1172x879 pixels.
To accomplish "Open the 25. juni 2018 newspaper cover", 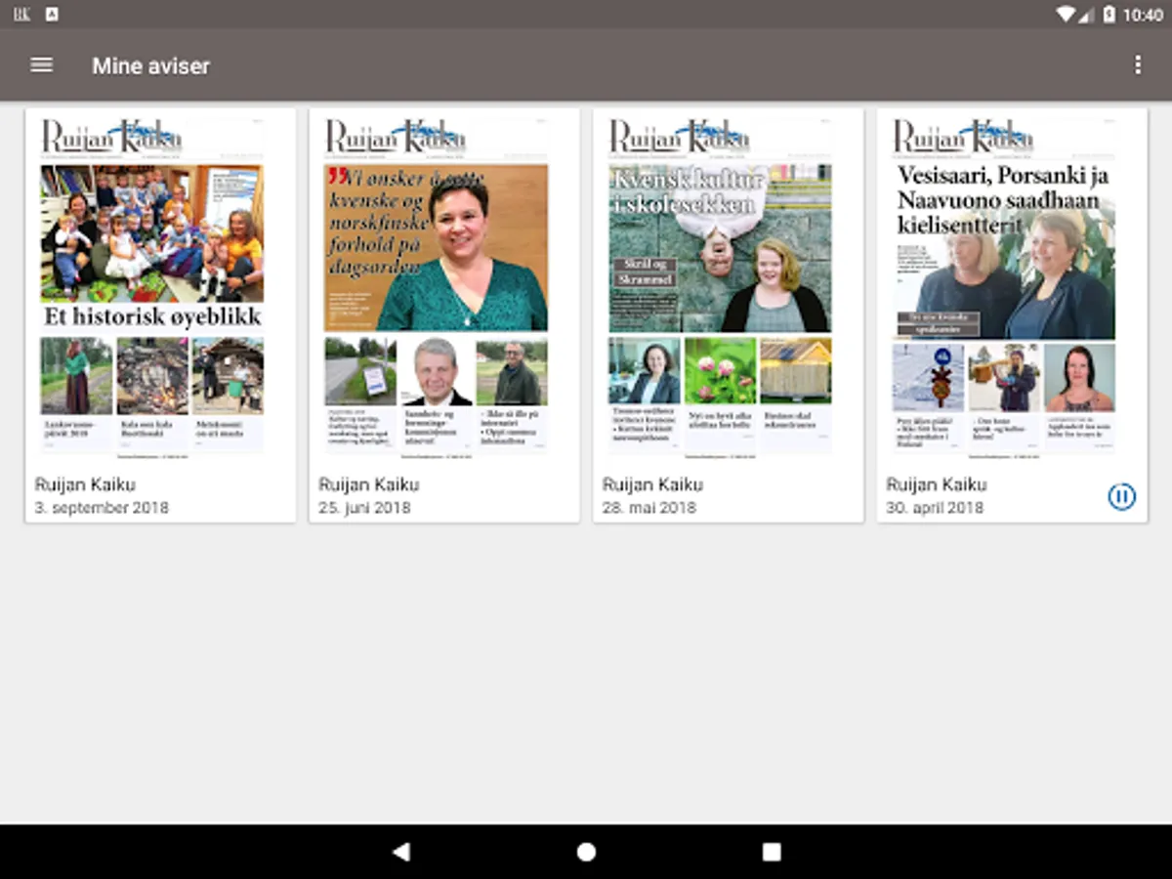I will [437, 288].
